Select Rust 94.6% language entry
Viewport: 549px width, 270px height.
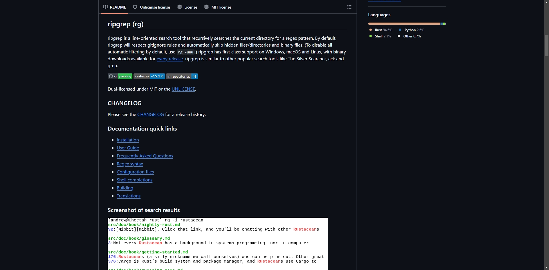pos(381,30)
